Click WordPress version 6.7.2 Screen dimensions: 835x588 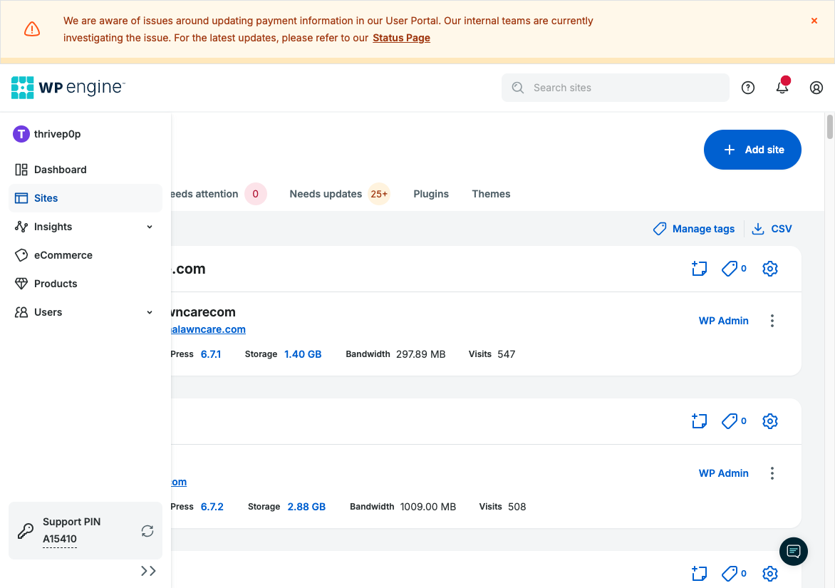pyautogui.click(x=212, y=507)
